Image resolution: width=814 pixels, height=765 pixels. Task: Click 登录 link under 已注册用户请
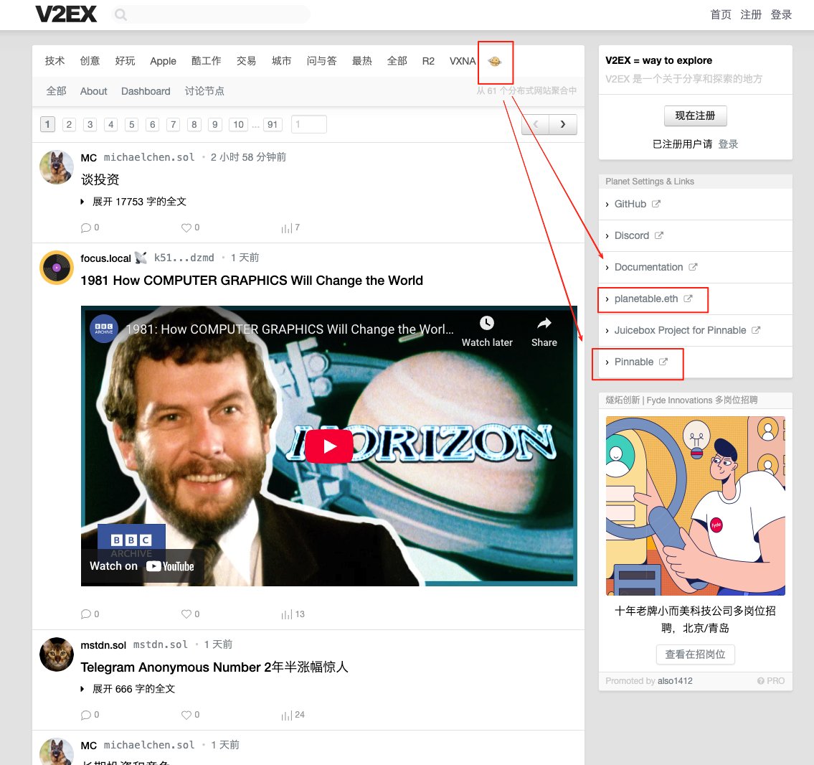(728, 144)
